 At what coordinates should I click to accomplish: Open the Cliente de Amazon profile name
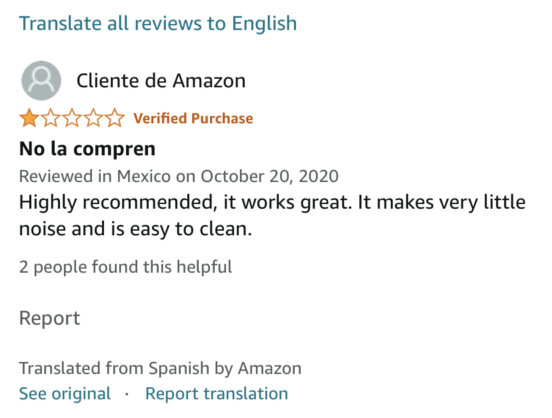(161, 81)
